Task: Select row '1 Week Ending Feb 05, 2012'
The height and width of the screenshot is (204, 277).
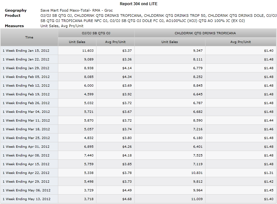Action: coord(138,77)
